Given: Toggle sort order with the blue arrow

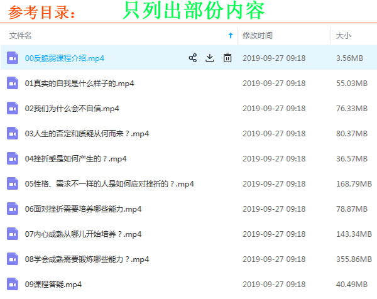Looking at the screenshot, I should click(231, 36).
